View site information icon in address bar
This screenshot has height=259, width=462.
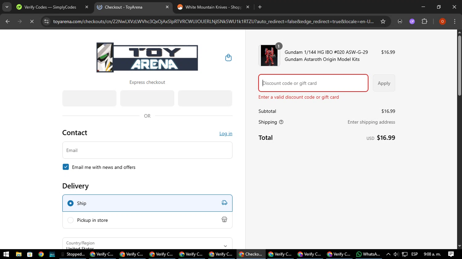47,22
